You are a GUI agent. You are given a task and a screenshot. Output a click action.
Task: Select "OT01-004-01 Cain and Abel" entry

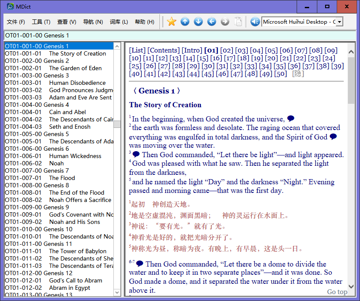tap(59, 112)
